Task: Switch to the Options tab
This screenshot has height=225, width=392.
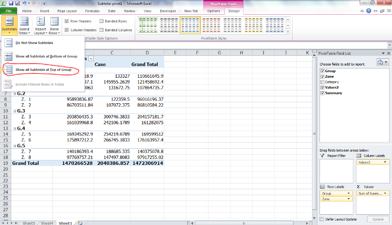Action: 214,10
